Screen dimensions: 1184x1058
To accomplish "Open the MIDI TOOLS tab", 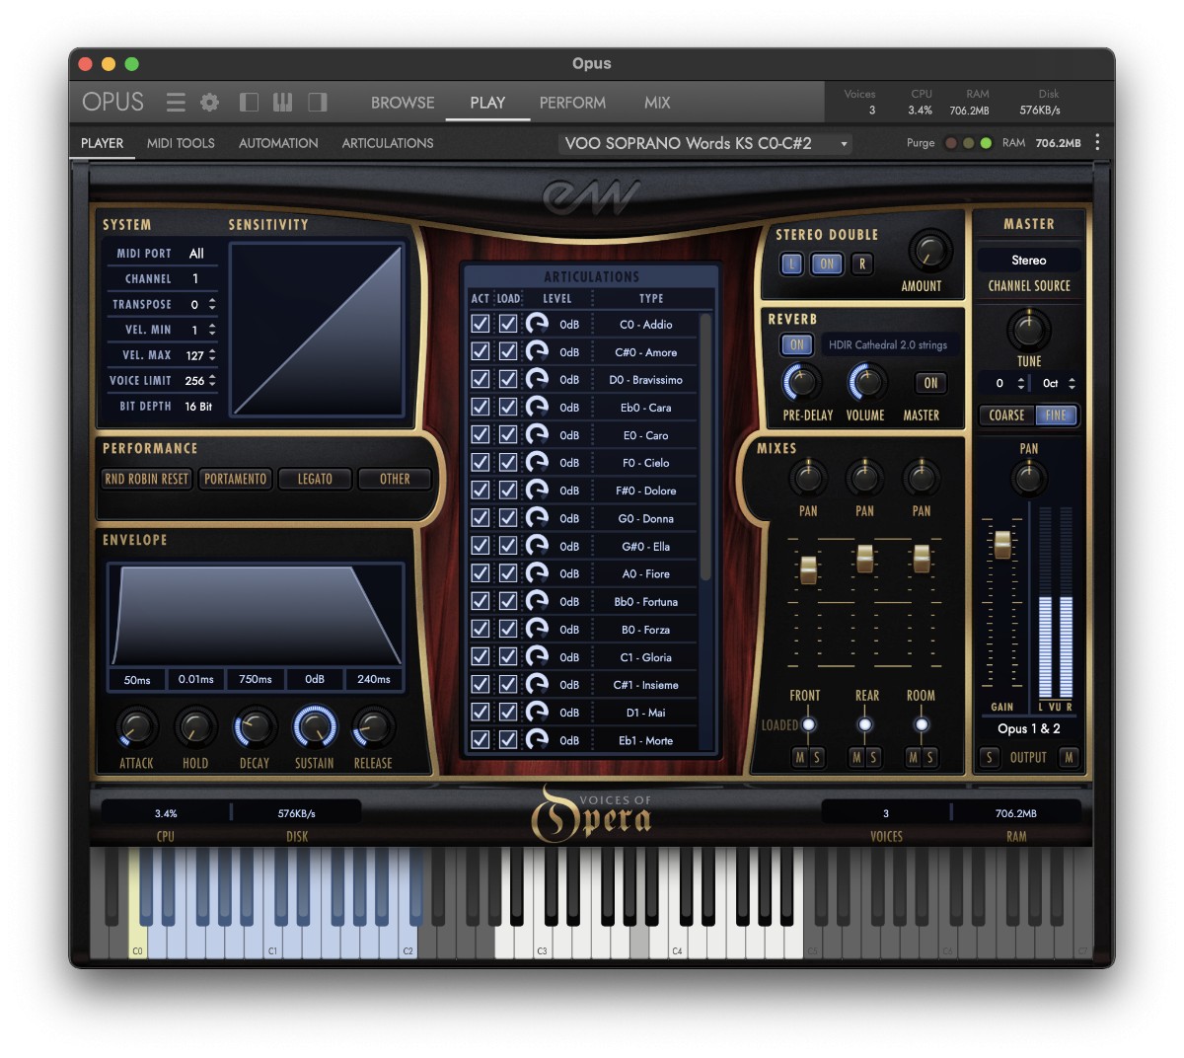I will pyautogui.click(x=181, y=143).
